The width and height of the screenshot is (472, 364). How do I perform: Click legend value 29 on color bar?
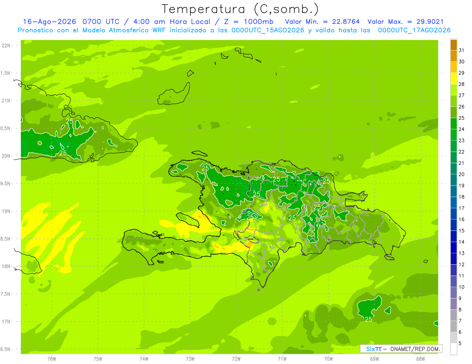tap(462, 73)
